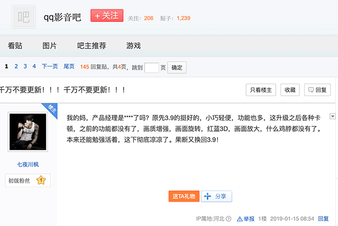Click the thread title 千万不要更新
The height and width of the screenshot is (226, 338).
(x=62, y=90)
